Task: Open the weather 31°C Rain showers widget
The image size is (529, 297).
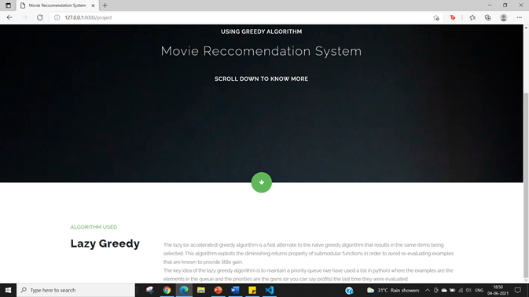Action: [x=393, y=290]
